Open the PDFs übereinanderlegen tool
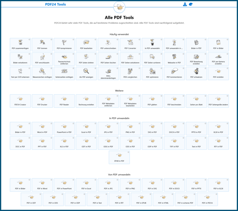This screenshot has height=211, width=238. (108, 73)
